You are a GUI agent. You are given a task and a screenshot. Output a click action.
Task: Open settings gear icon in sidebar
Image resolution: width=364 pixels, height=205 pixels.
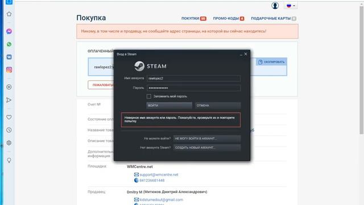pyautogui.click(x=9, y=143)
